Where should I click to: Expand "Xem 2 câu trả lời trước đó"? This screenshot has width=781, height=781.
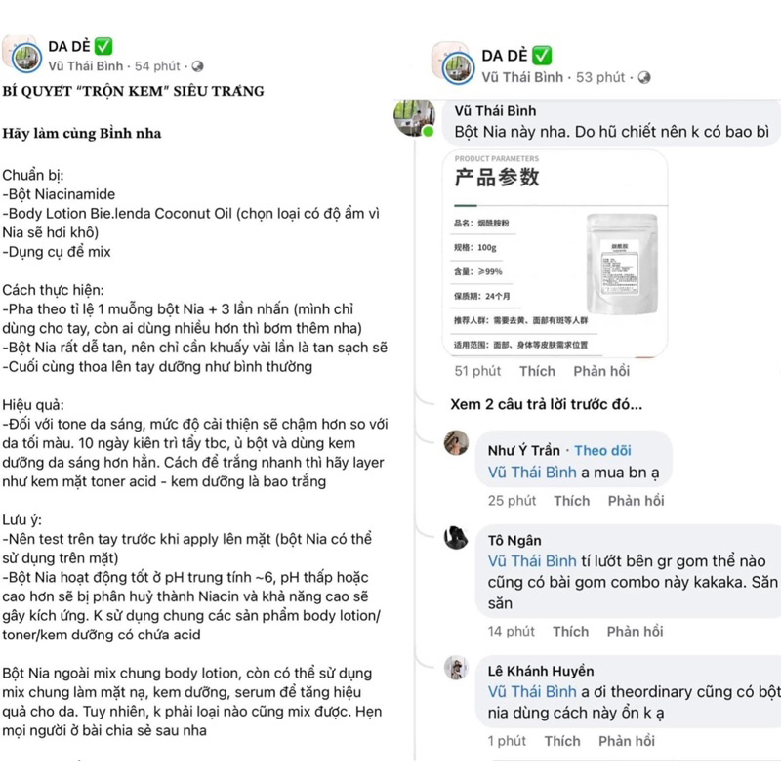[x=546, y=404]
